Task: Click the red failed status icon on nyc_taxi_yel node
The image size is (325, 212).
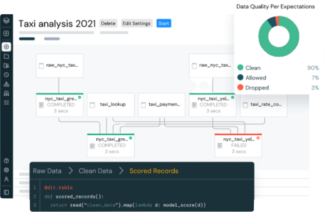Action: click(x=258, y=138)
